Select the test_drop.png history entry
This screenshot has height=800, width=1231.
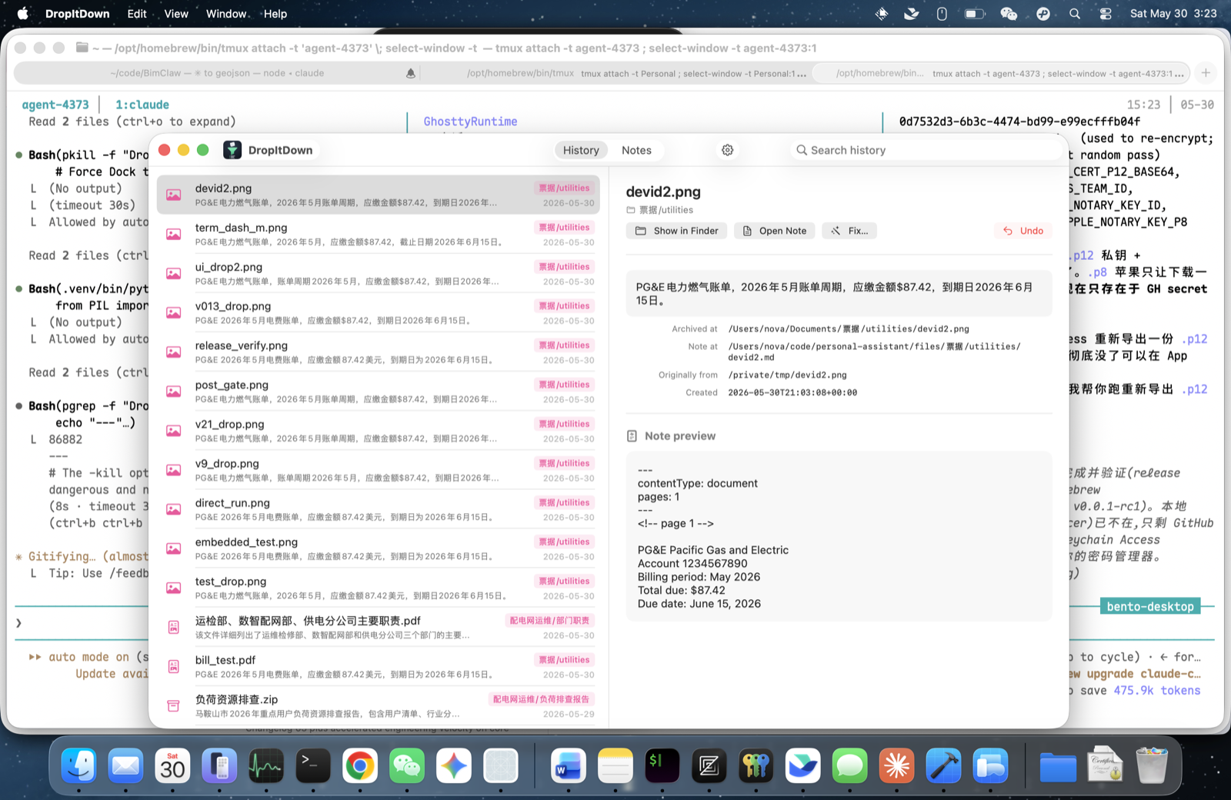378,588
